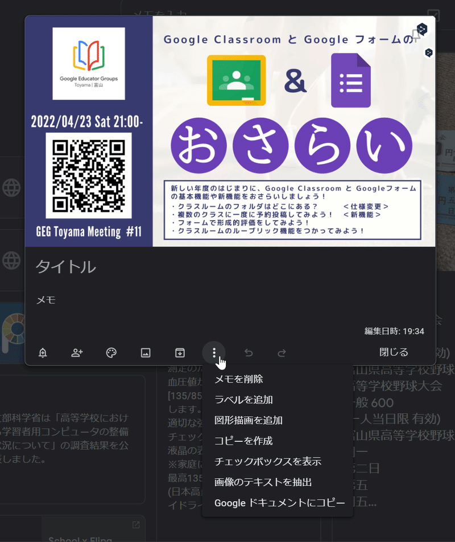Click the 高等学校野球大会 note text

coord(397,386)
